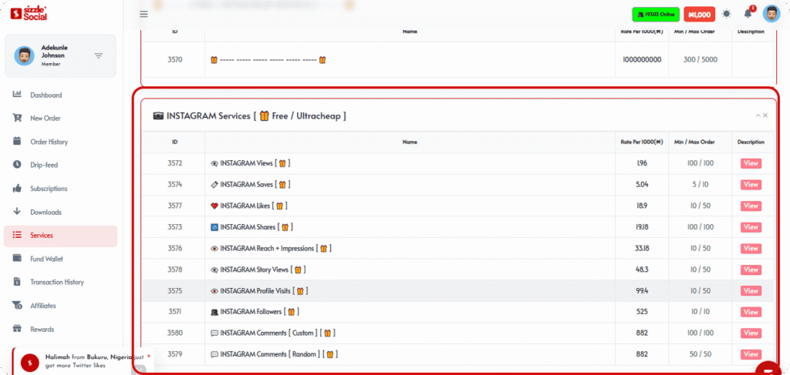The image size is (790, 375).
Task: Click the Dashboard chart icon
Action: pos(17,95)
